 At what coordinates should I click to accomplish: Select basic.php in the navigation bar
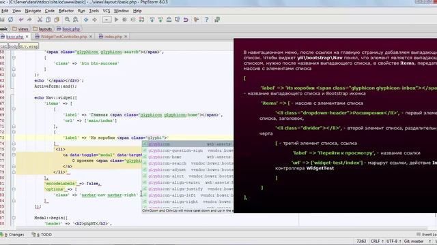click(68, 29)
